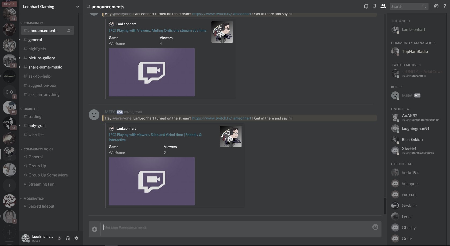The height and width of the screenshot is (246, 450).
Task: Click the Add a Server plus icon
Action: 9,232
